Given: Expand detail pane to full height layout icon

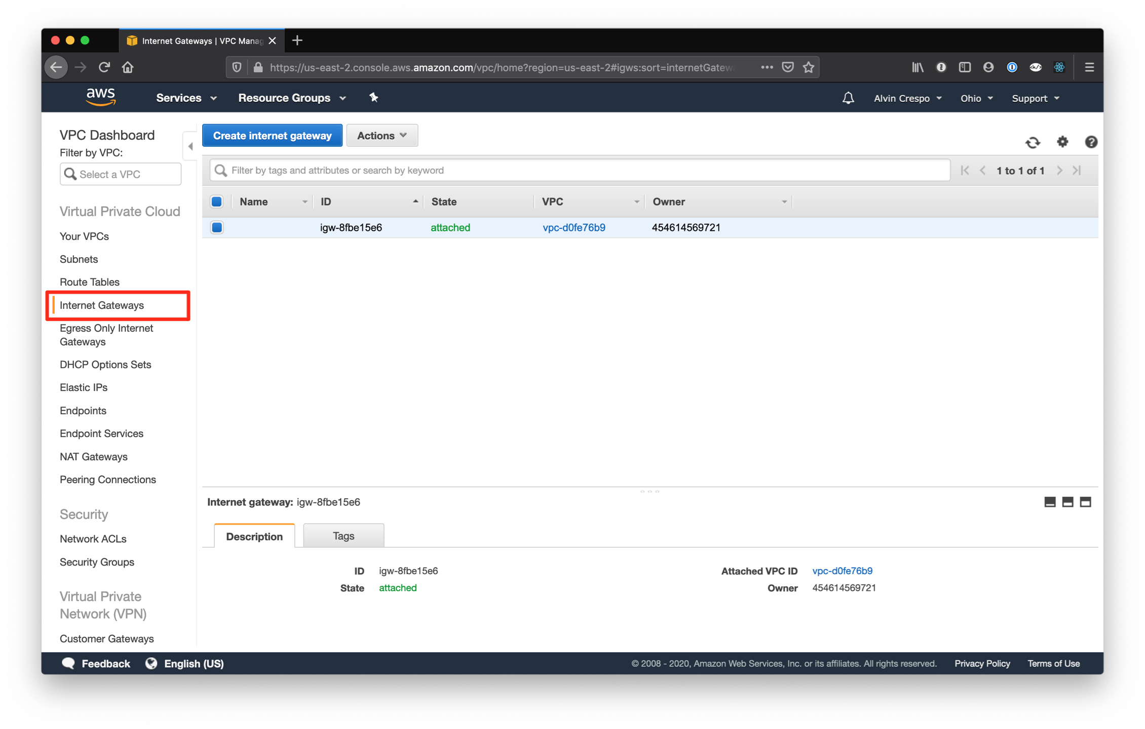Looking at the screenshot, I should (x=1086, y=502).
